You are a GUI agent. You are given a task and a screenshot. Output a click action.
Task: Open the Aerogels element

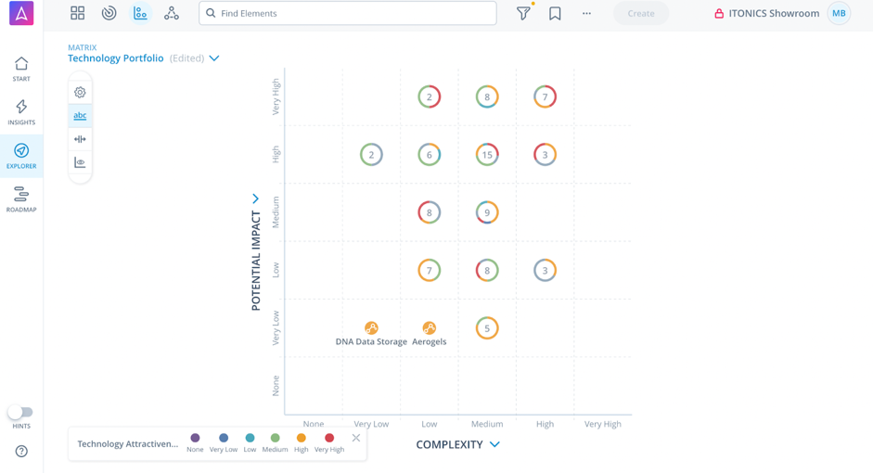click(430, 328)
